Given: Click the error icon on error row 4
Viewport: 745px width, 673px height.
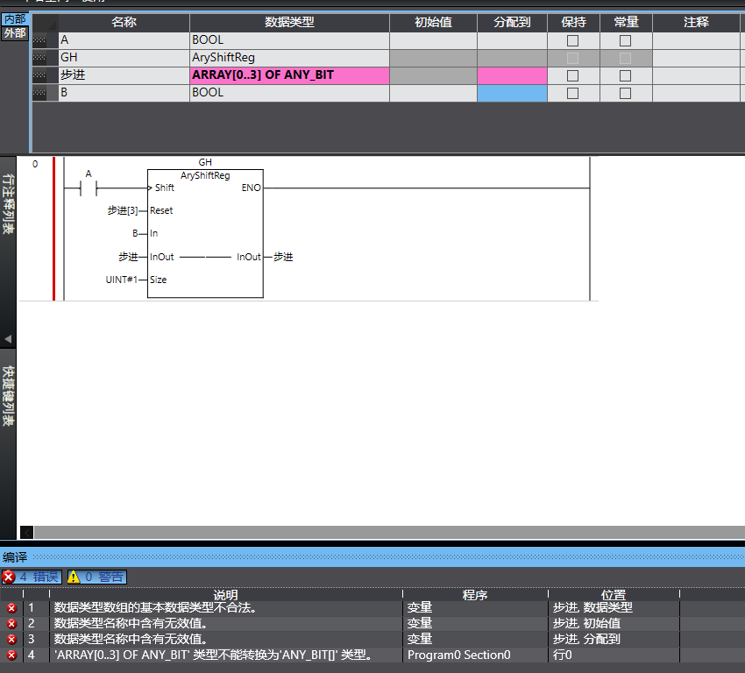Looking at the screenshot, I should pyautogui.click(x=11, y=655).
